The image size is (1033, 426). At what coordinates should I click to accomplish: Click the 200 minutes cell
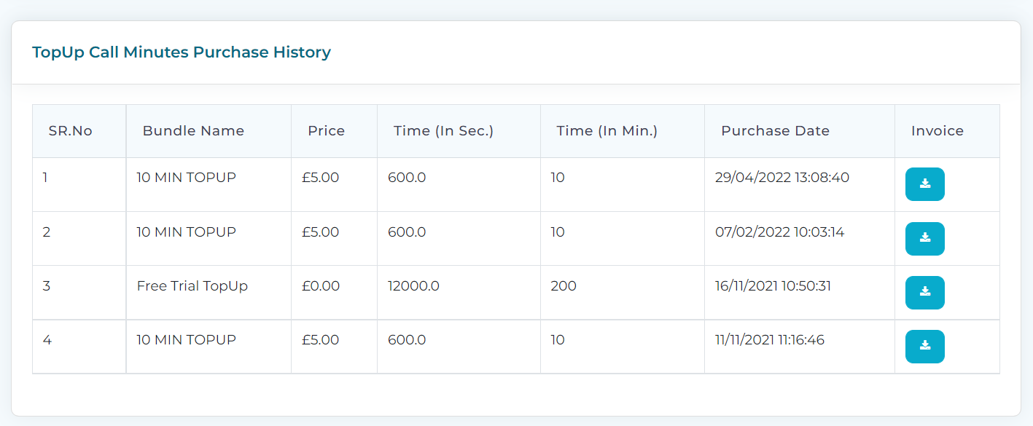coord(564,286)
